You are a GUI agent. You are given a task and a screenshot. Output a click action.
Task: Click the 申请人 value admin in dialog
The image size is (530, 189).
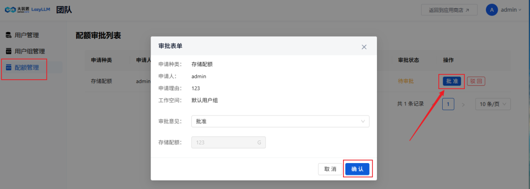click(199, 76)
